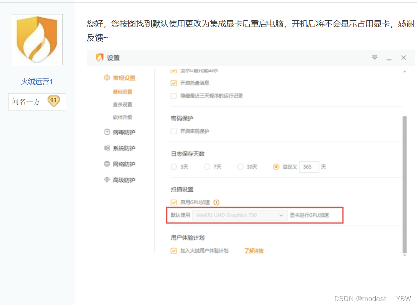
Task: Open the 网络防护 section
Action: 124,164
